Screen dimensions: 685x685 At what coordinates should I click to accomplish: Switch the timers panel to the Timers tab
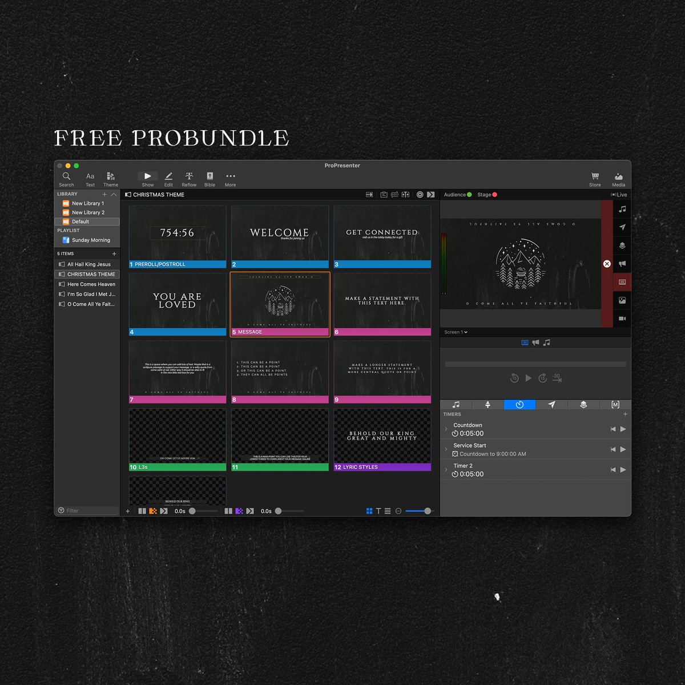click(519, 404)
